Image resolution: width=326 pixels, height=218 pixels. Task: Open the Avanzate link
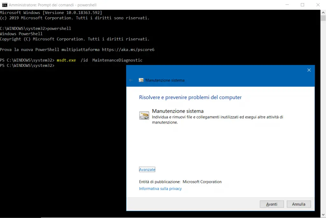click(x=147, y=170)
